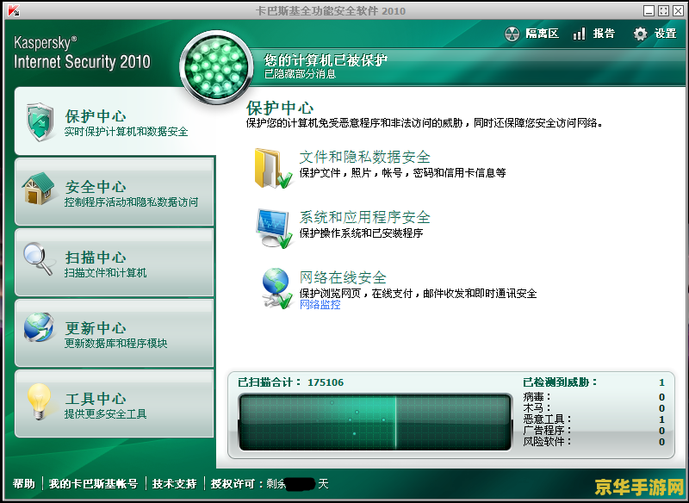Switch to the 安全中心 tab
The image size is (689, 503).
point(115,191)
